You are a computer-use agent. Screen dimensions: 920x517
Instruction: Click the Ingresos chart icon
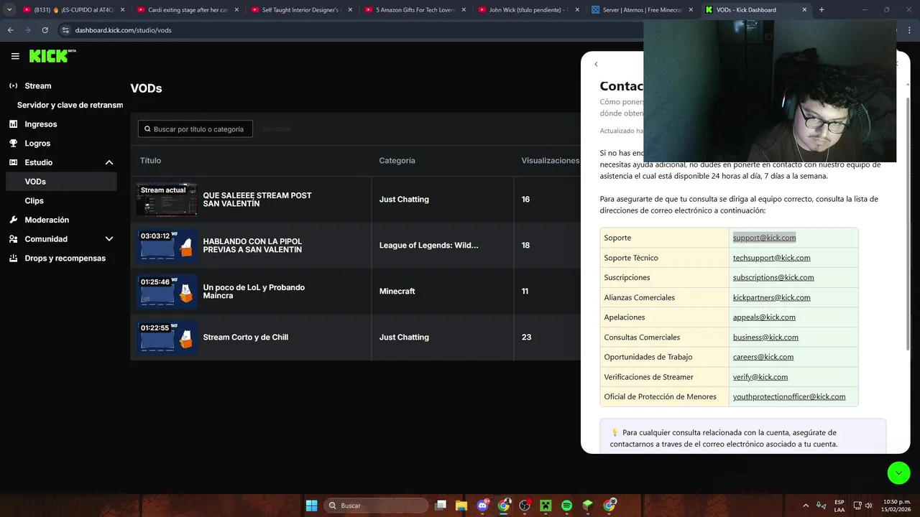pos(13,124)
